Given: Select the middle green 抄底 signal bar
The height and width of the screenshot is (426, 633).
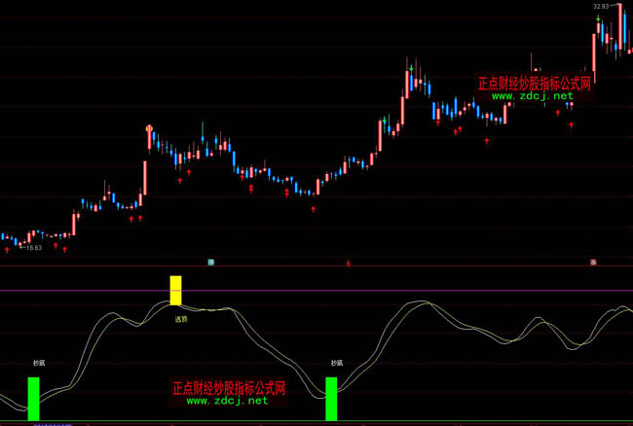Looking at the screenshot, I should (331, 399).
